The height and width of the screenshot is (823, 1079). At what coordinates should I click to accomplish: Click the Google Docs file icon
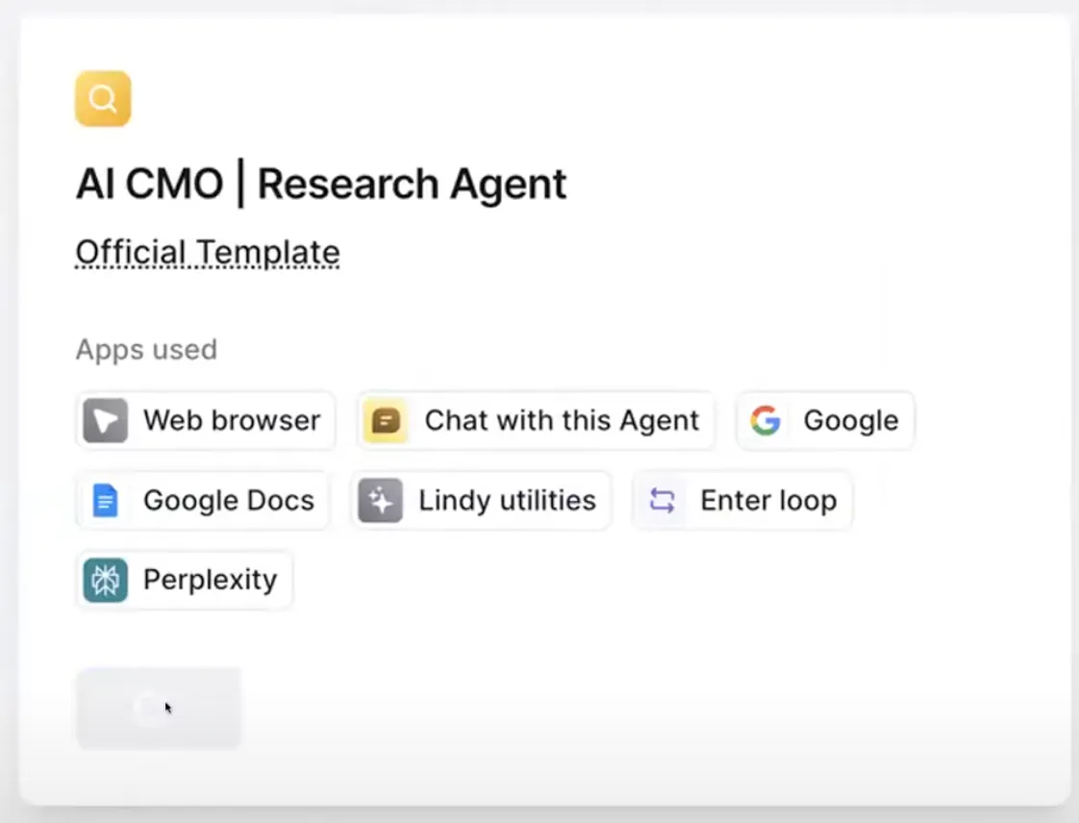(105, 501)
